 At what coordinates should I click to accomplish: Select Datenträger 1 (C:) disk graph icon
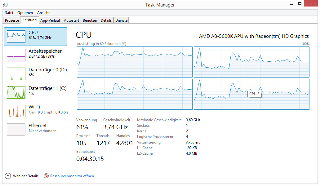pyautogui.click(x=16, y=92)
